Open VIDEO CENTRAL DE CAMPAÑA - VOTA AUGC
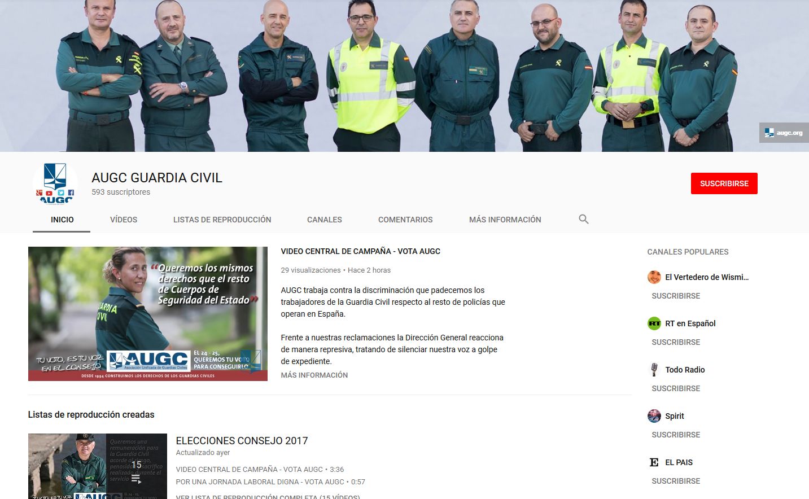Screen dimensions: 809x499 (360, 251)
